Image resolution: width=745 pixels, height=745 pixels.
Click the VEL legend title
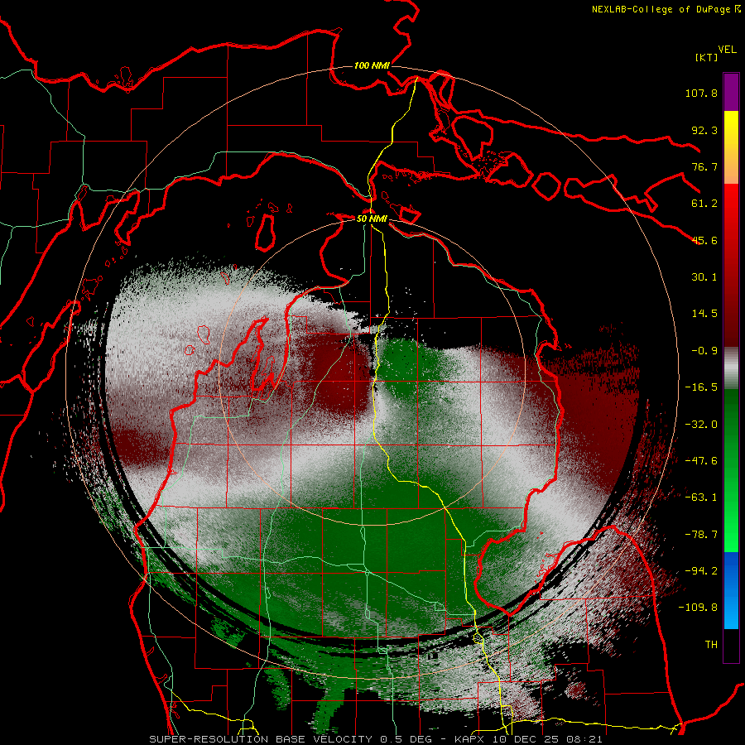(727, 50)
